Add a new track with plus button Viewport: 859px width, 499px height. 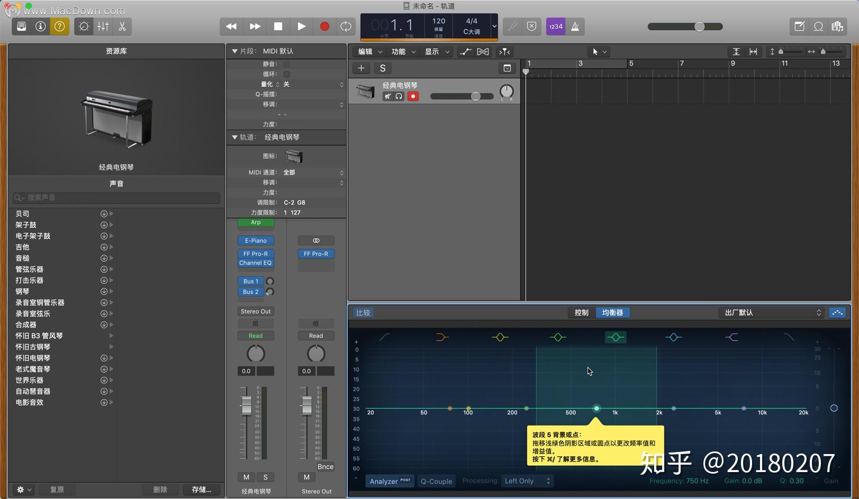click(361, 68)
